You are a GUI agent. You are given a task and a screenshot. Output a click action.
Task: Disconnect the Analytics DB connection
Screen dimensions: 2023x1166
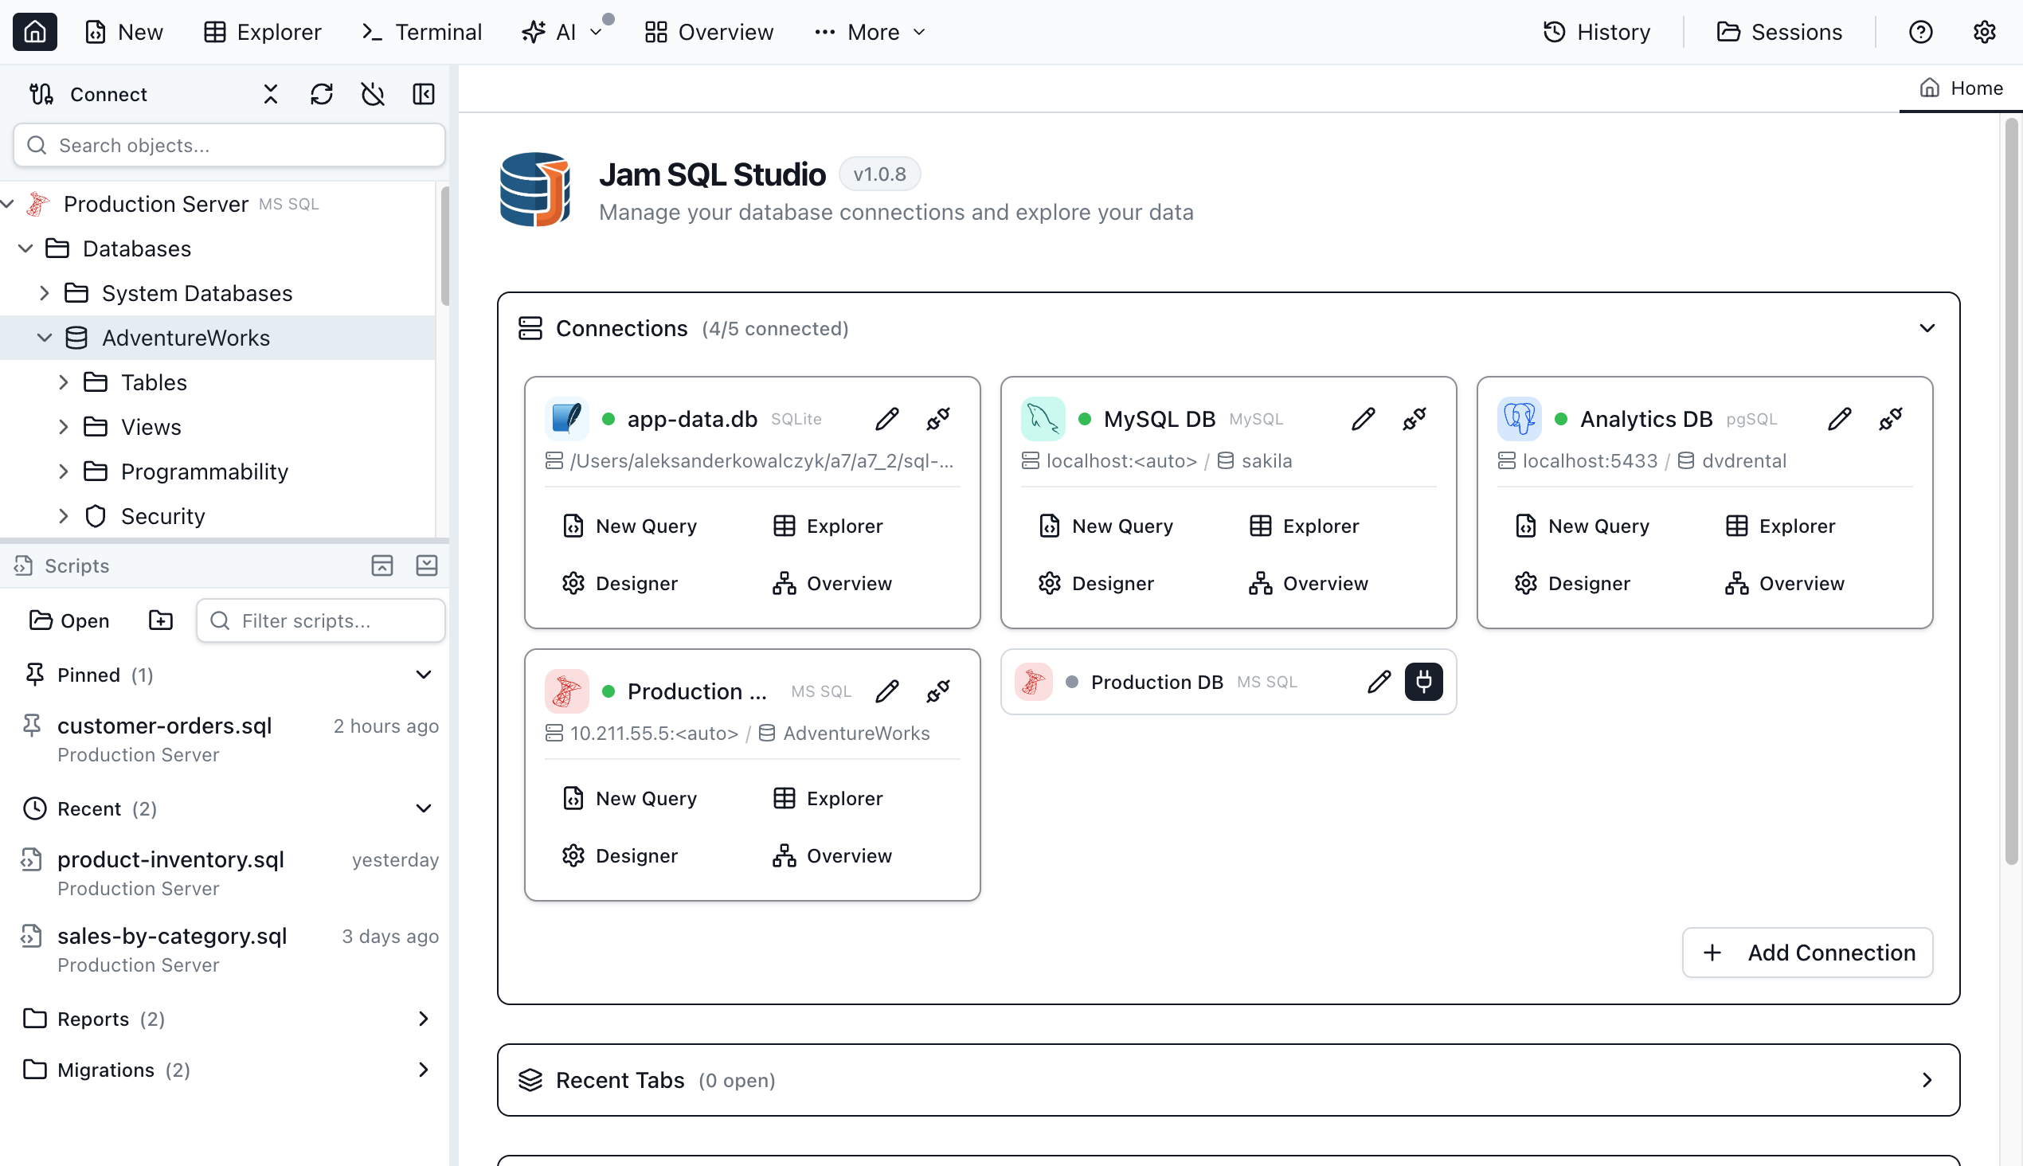pos(1890,419)
